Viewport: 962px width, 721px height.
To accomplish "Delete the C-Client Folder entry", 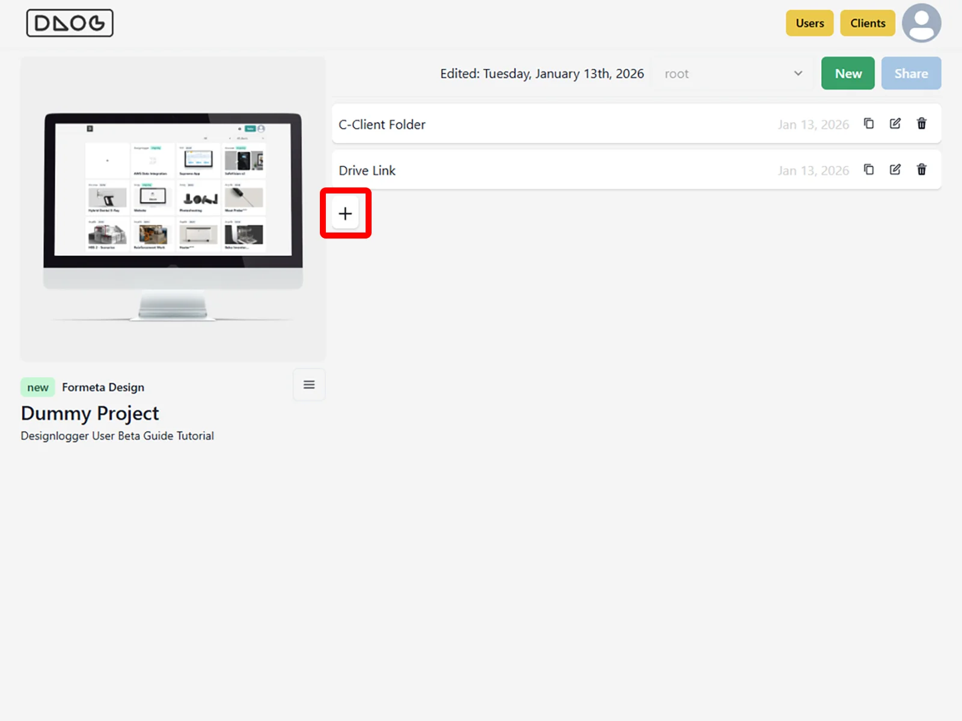I will [x=922, y=124].
